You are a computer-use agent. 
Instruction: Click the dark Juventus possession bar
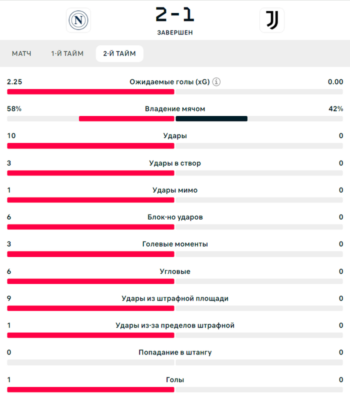pos(211,118)
